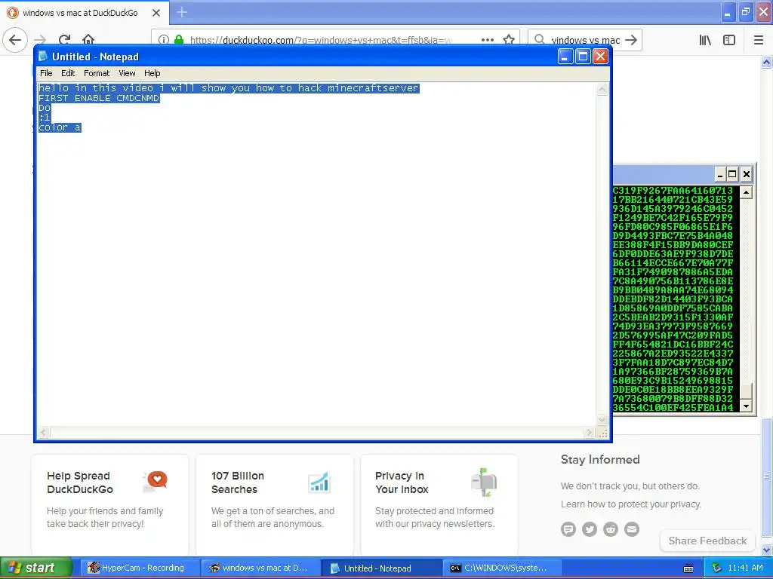Open the DuckDuckGo Reddit icon
773x579 pixels.
coord(611,529)
